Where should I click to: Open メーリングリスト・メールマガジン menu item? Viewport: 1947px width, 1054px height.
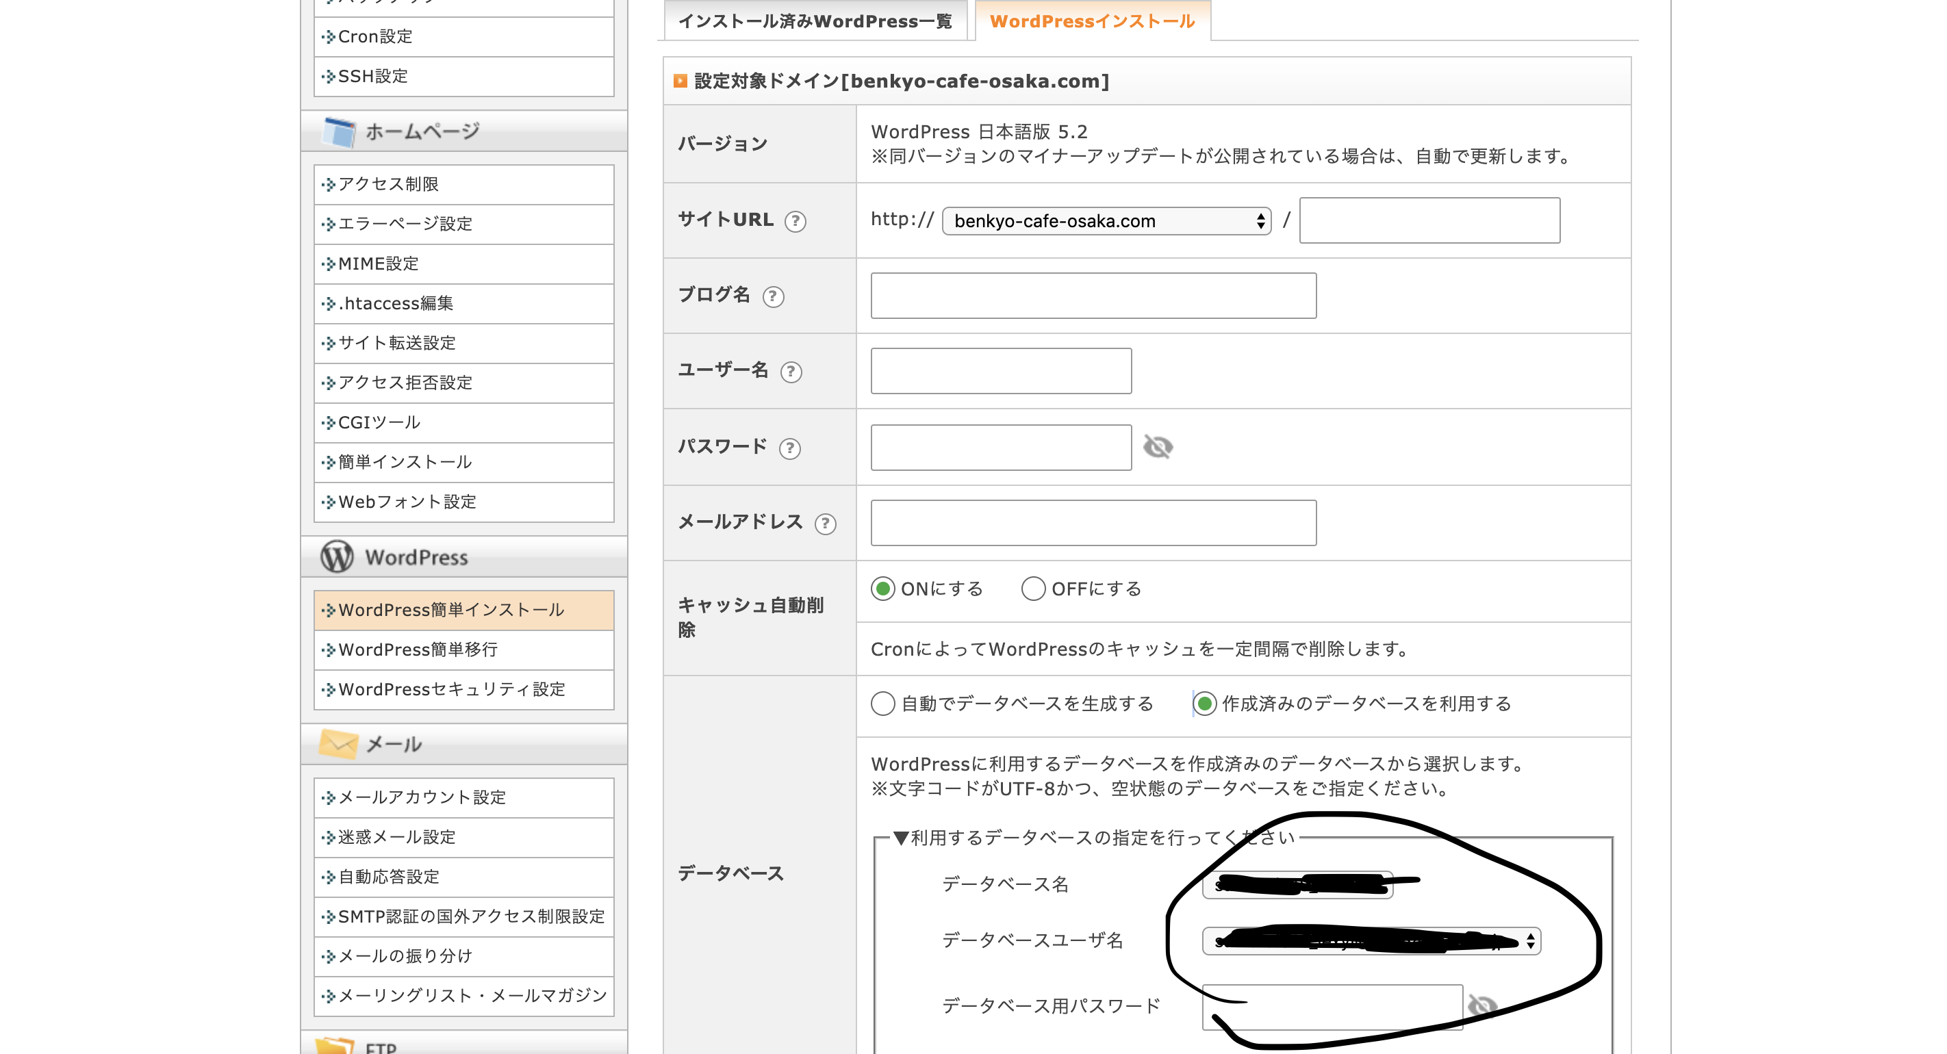click(464, 996)
